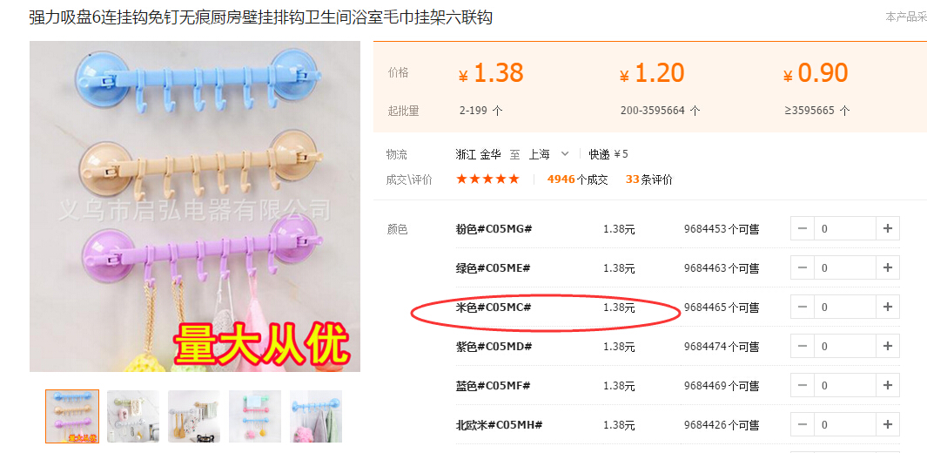
Task: Open the 4946个成交 transactions link
Action: [x=578, y=179]
